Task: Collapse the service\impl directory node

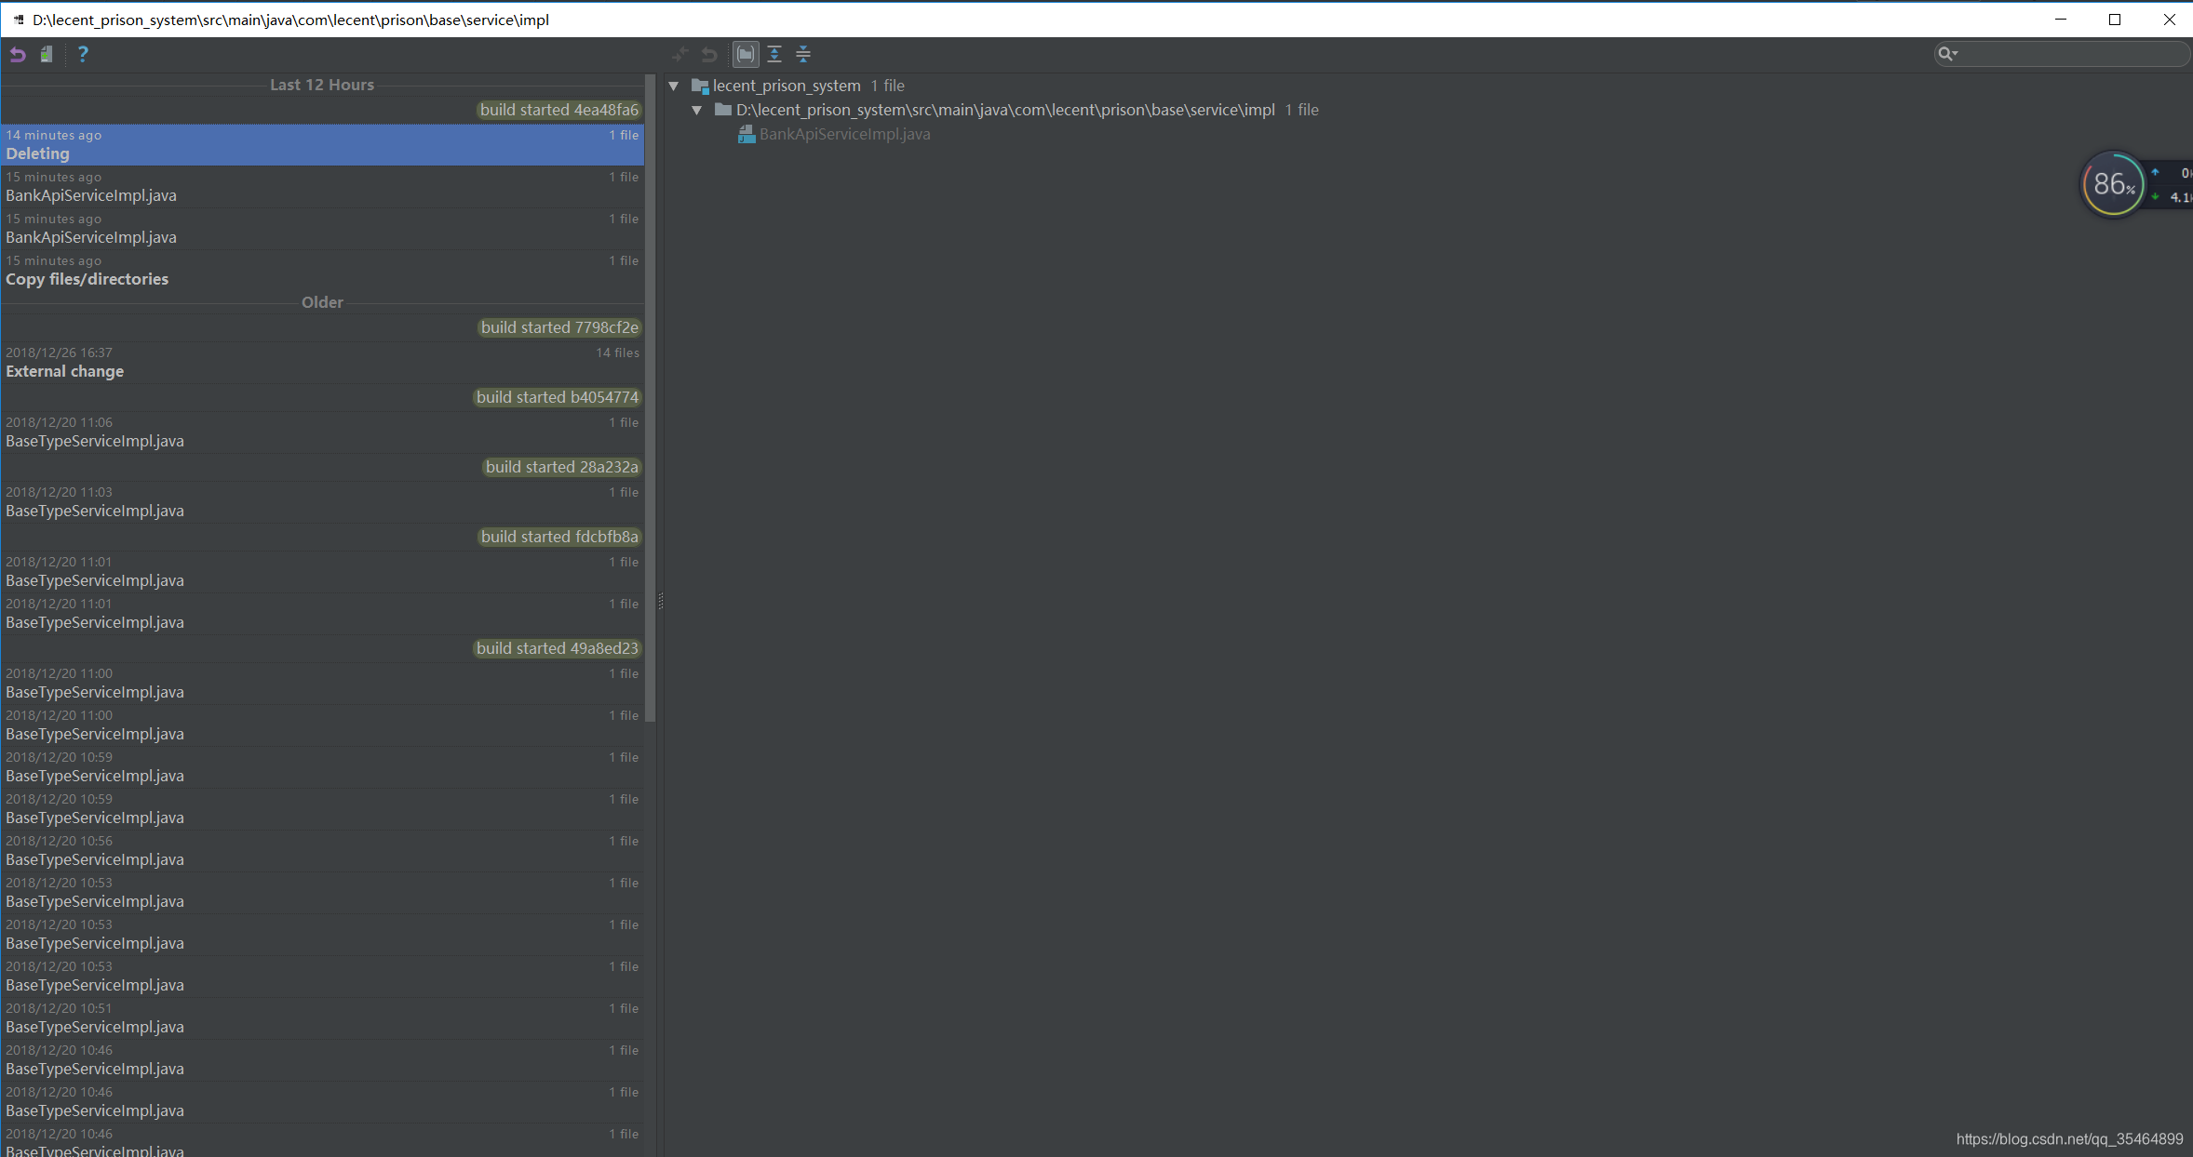Action: pyautogui.click(x=697, y=110)
